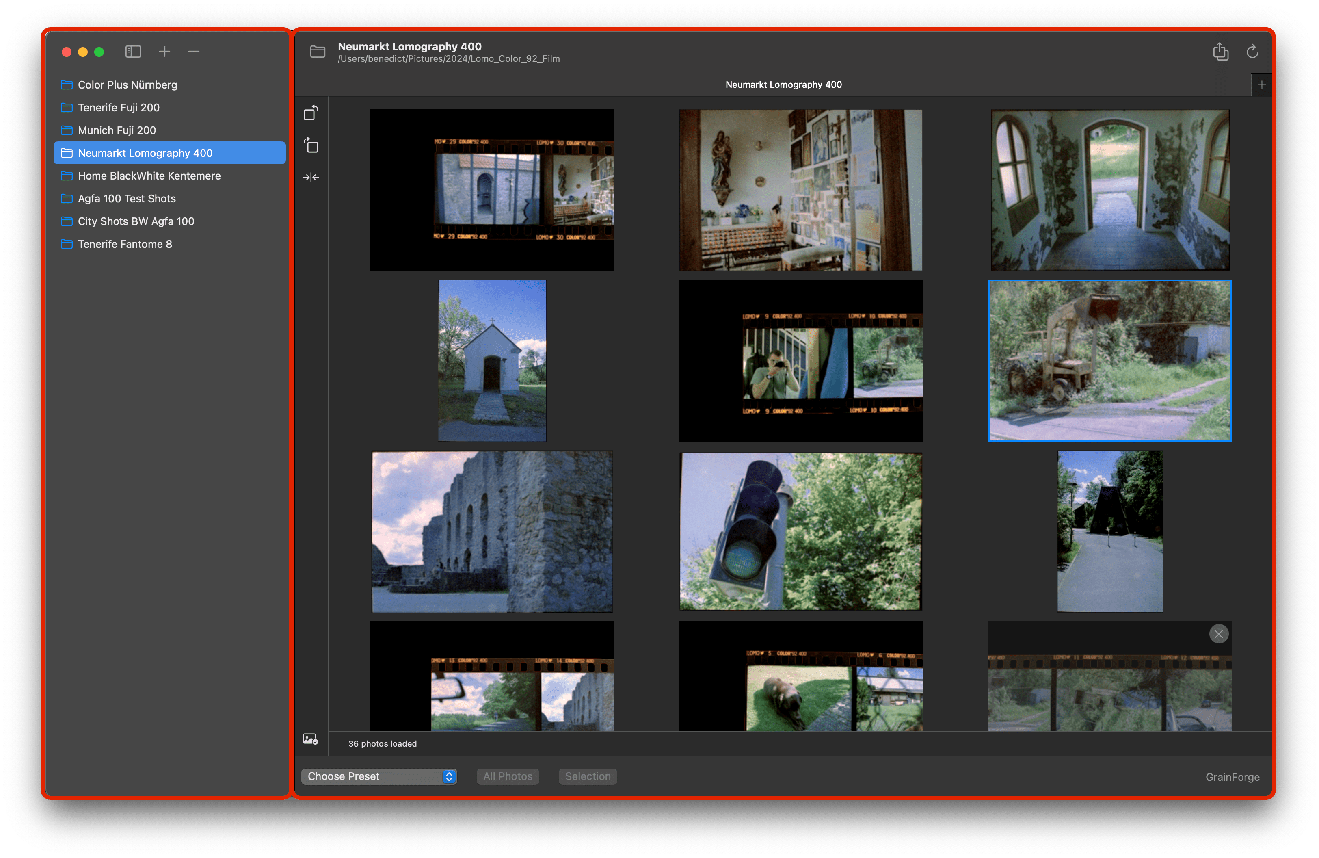Dismiss the thumbnail with the X button
Viewport: 1319px width, 858px height.
[1218, 633]
